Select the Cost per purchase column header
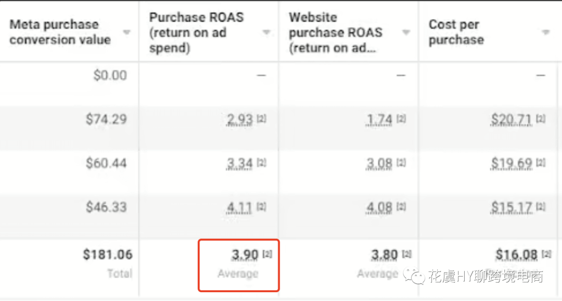The width and height of the screenshot is (562, 301). click(x=456, y=32)
